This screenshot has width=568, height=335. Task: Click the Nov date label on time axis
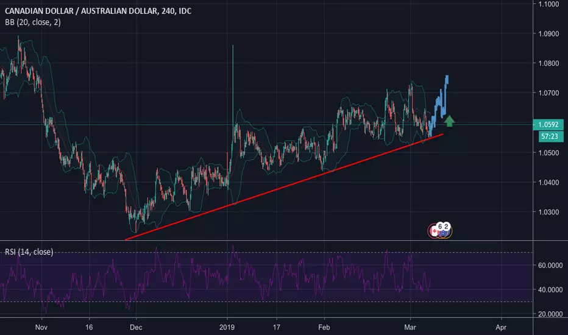click(x=41, y=328)
